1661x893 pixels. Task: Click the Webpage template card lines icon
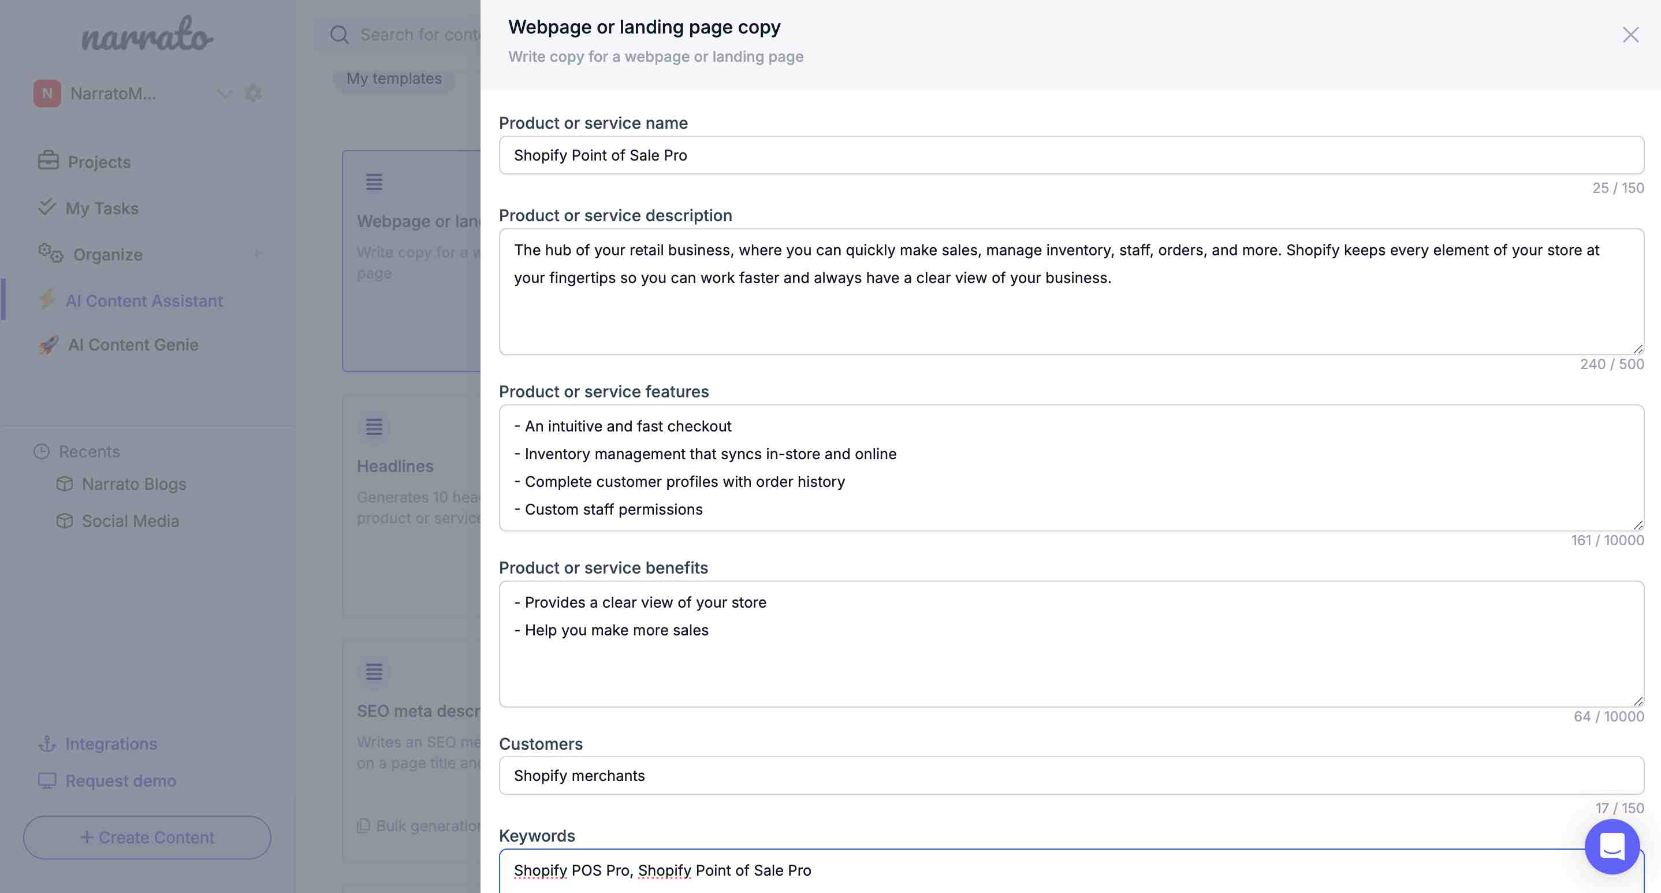tap(374, 183)
